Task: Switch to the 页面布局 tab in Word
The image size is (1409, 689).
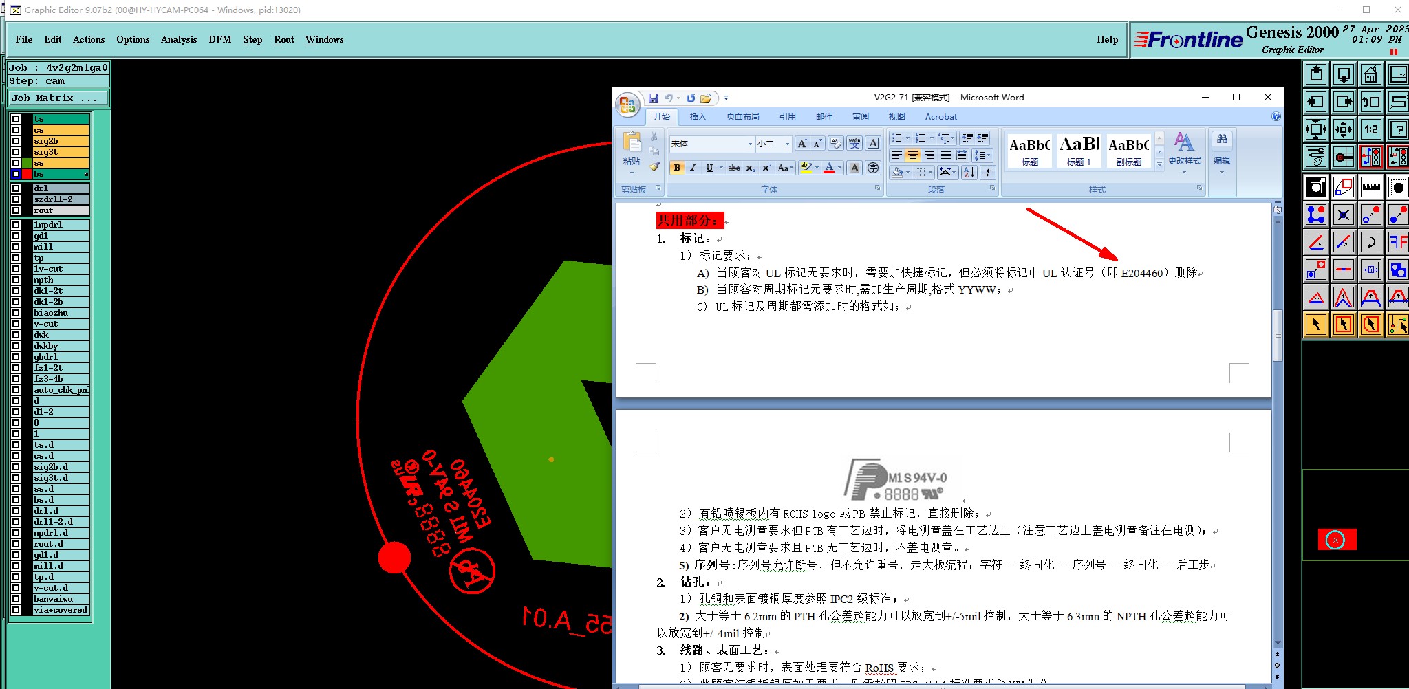Action: (x=742, y=116)
